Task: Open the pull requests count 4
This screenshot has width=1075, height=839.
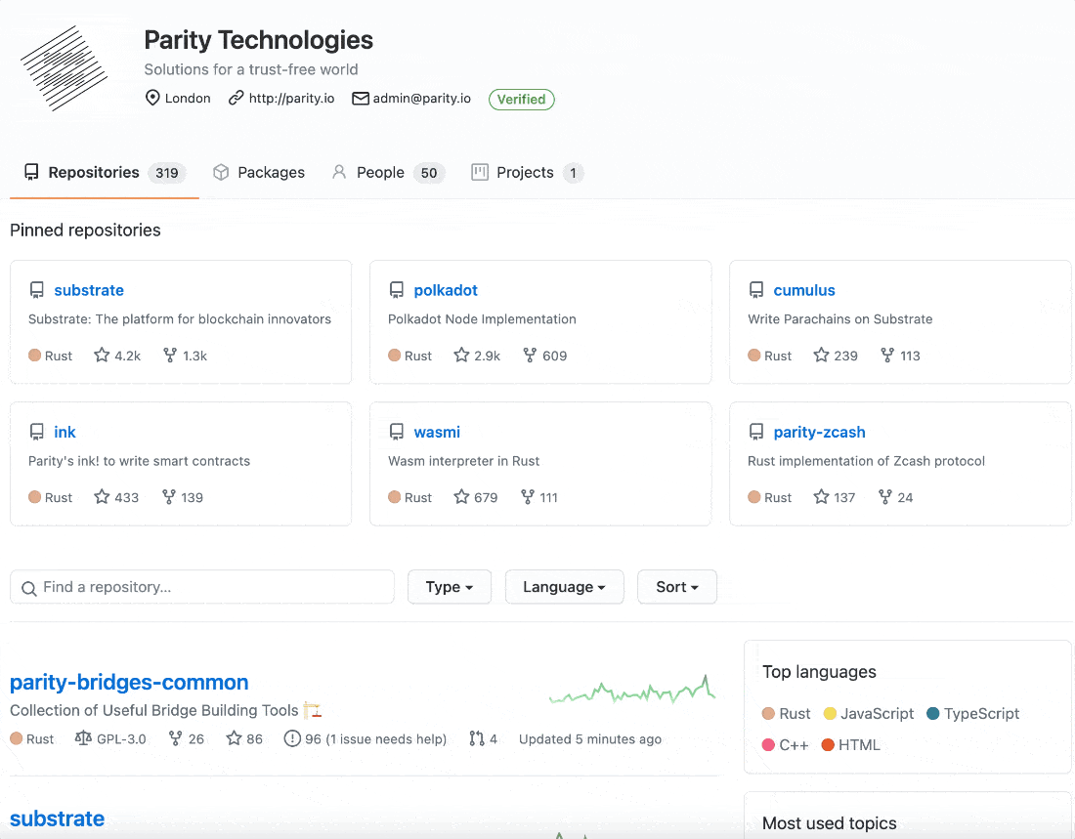Action: 484,739
